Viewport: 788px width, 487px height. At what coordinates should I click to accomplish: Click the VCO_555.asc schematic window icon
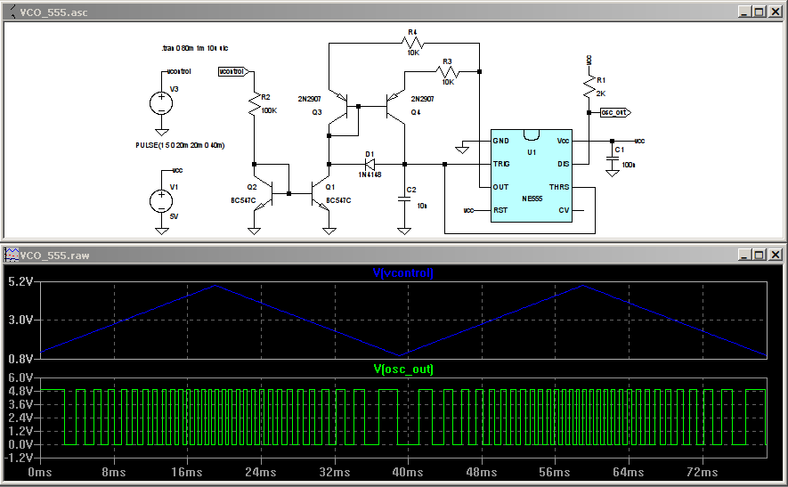point(11,12)
